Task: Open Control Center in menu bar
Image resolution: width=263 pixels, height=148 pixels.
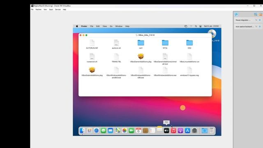Action: click(201, 26)
